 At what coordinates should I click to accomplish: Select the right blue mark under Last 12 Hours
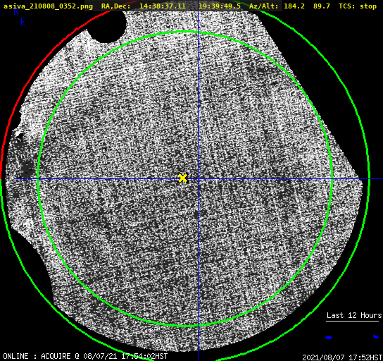(376, 336)
